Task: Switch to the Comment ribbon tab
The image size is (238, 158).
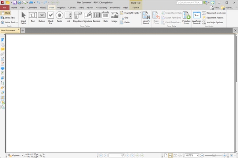Action: tap(32, 8)
